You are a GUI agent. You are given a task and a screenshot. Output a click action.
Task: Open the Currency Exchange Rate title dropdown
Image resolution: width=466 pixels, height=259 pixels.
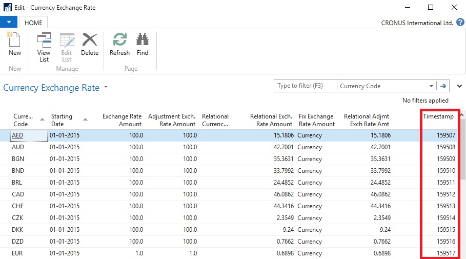pos(106,88)
